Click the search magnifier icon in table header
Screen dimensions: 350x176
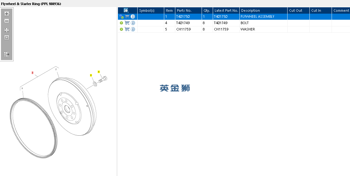click(126, 10)
